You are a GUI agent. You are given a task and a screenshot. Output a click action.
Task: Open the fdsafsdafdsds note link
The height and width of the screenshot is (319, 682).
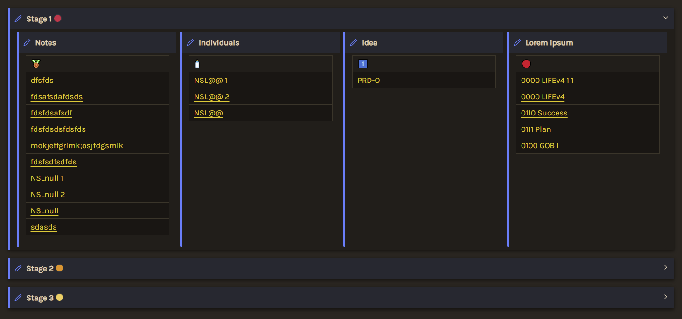coord(56,97)
